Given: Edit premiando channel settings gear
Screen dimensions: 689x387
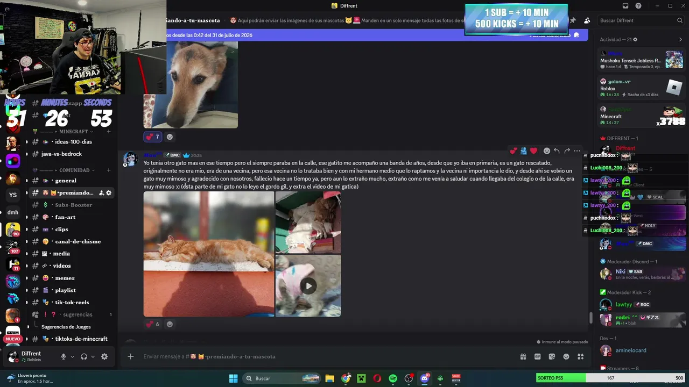Looking at the screenshot, I should tap(109, 193).
